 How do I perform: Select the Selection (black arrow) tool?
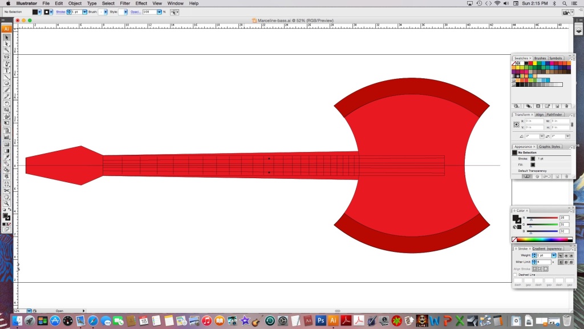click(7, 37)
